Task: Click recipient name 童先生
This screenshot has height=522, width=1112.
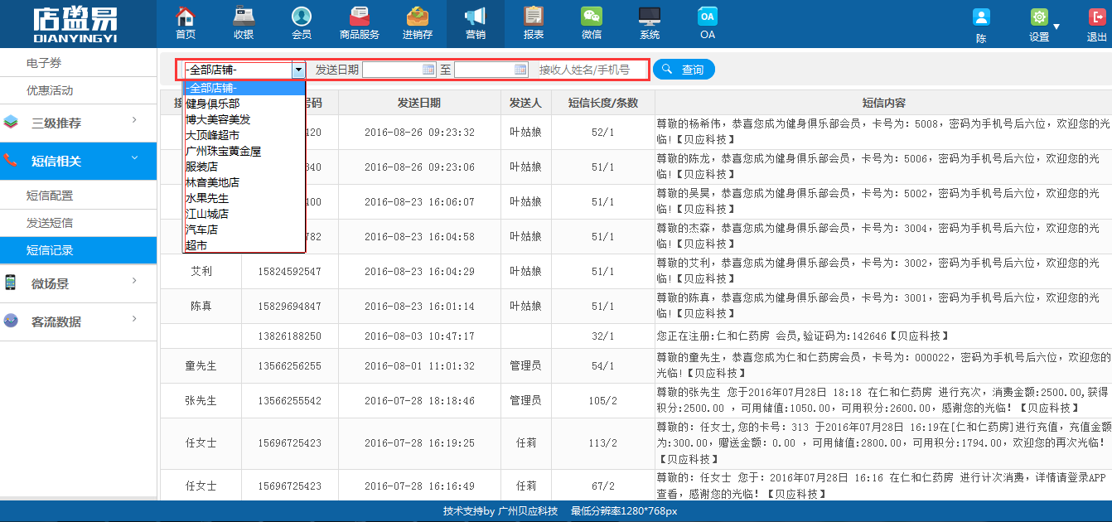Action: coord(201,365)
